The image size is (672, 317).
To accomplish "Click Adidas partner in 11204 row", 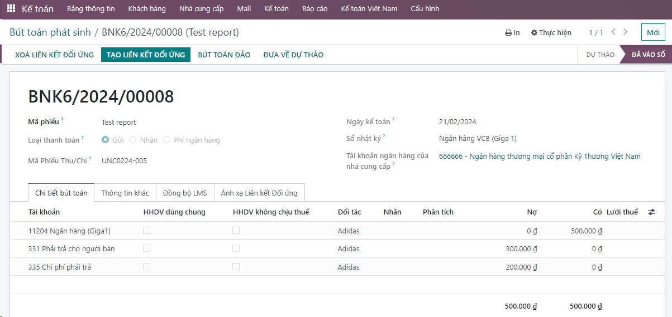I will (x=349, y=231).
